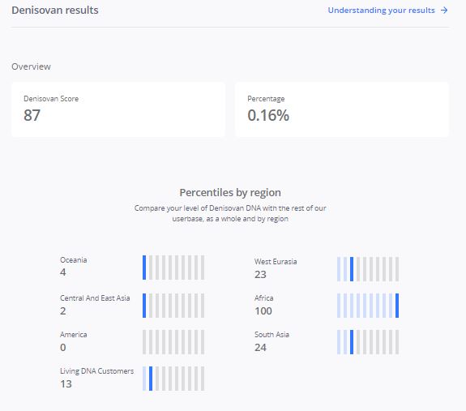Image resolution: width=466 pixels, height=411 pixels.
Task: Click the highlighted dark blue bar for Africa
Action: point(397,306)
